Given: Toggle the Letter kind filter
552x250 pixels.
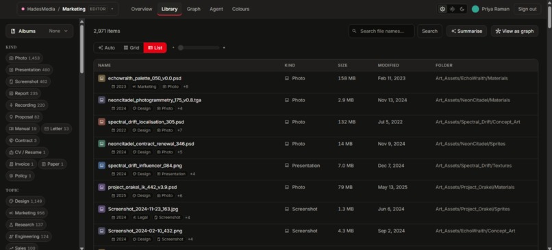Looking at the screenshot, I should [x=57, y=129].
